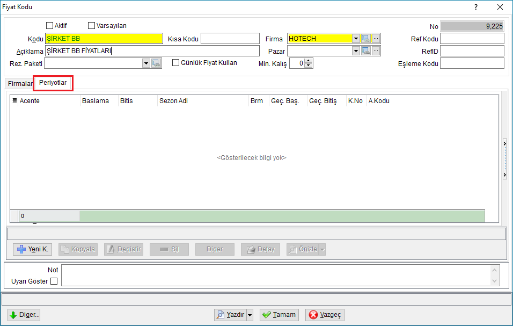The image size is (513, 326).
Task: Switch to the Firmalar tab
Action: [x=20, y=83]
